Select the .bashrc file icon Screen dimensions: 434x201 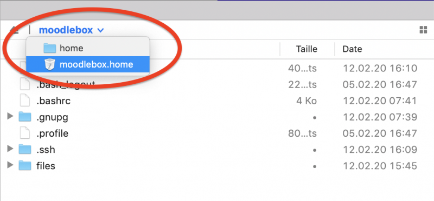click(24, 100)
